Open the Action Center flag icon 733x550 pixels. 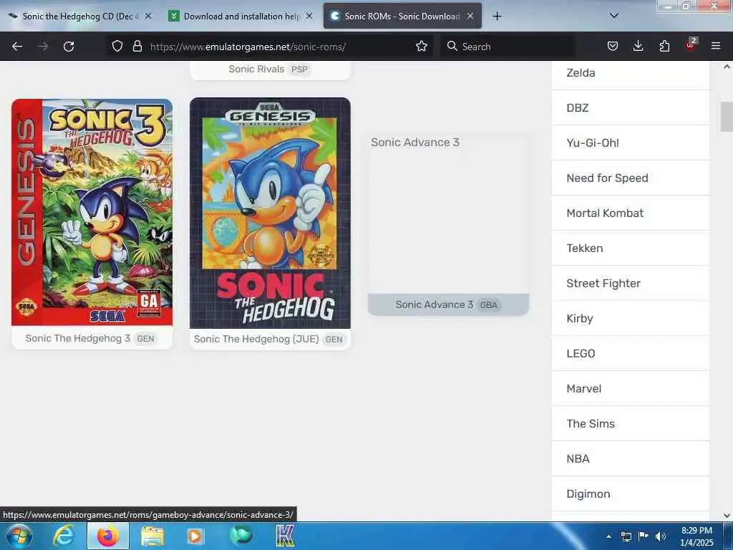[x=644, y=536]
